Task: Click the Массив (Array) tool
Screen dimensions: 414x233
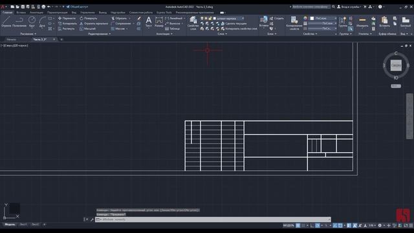Action: click(118, 28)
